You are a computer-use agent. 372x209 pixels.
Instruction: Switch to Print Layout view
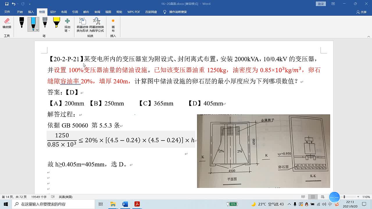point(313,197)
